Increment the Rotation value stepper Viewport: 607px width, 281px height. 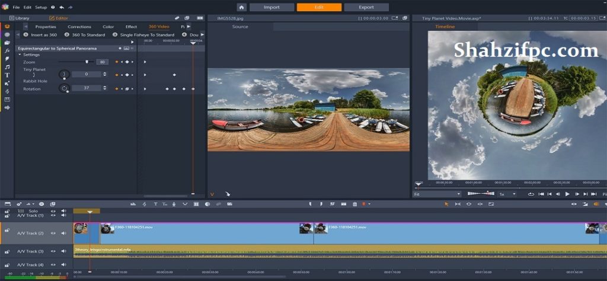coord(104,87)
